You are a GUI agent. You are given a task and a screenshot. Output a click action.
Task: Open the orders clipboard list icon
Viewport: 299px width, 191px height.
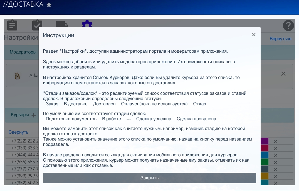pos(12,25)
